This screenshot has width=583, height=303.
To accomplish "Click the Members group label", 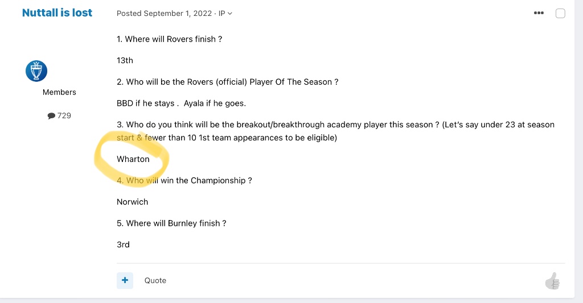I will click(59, 92).
